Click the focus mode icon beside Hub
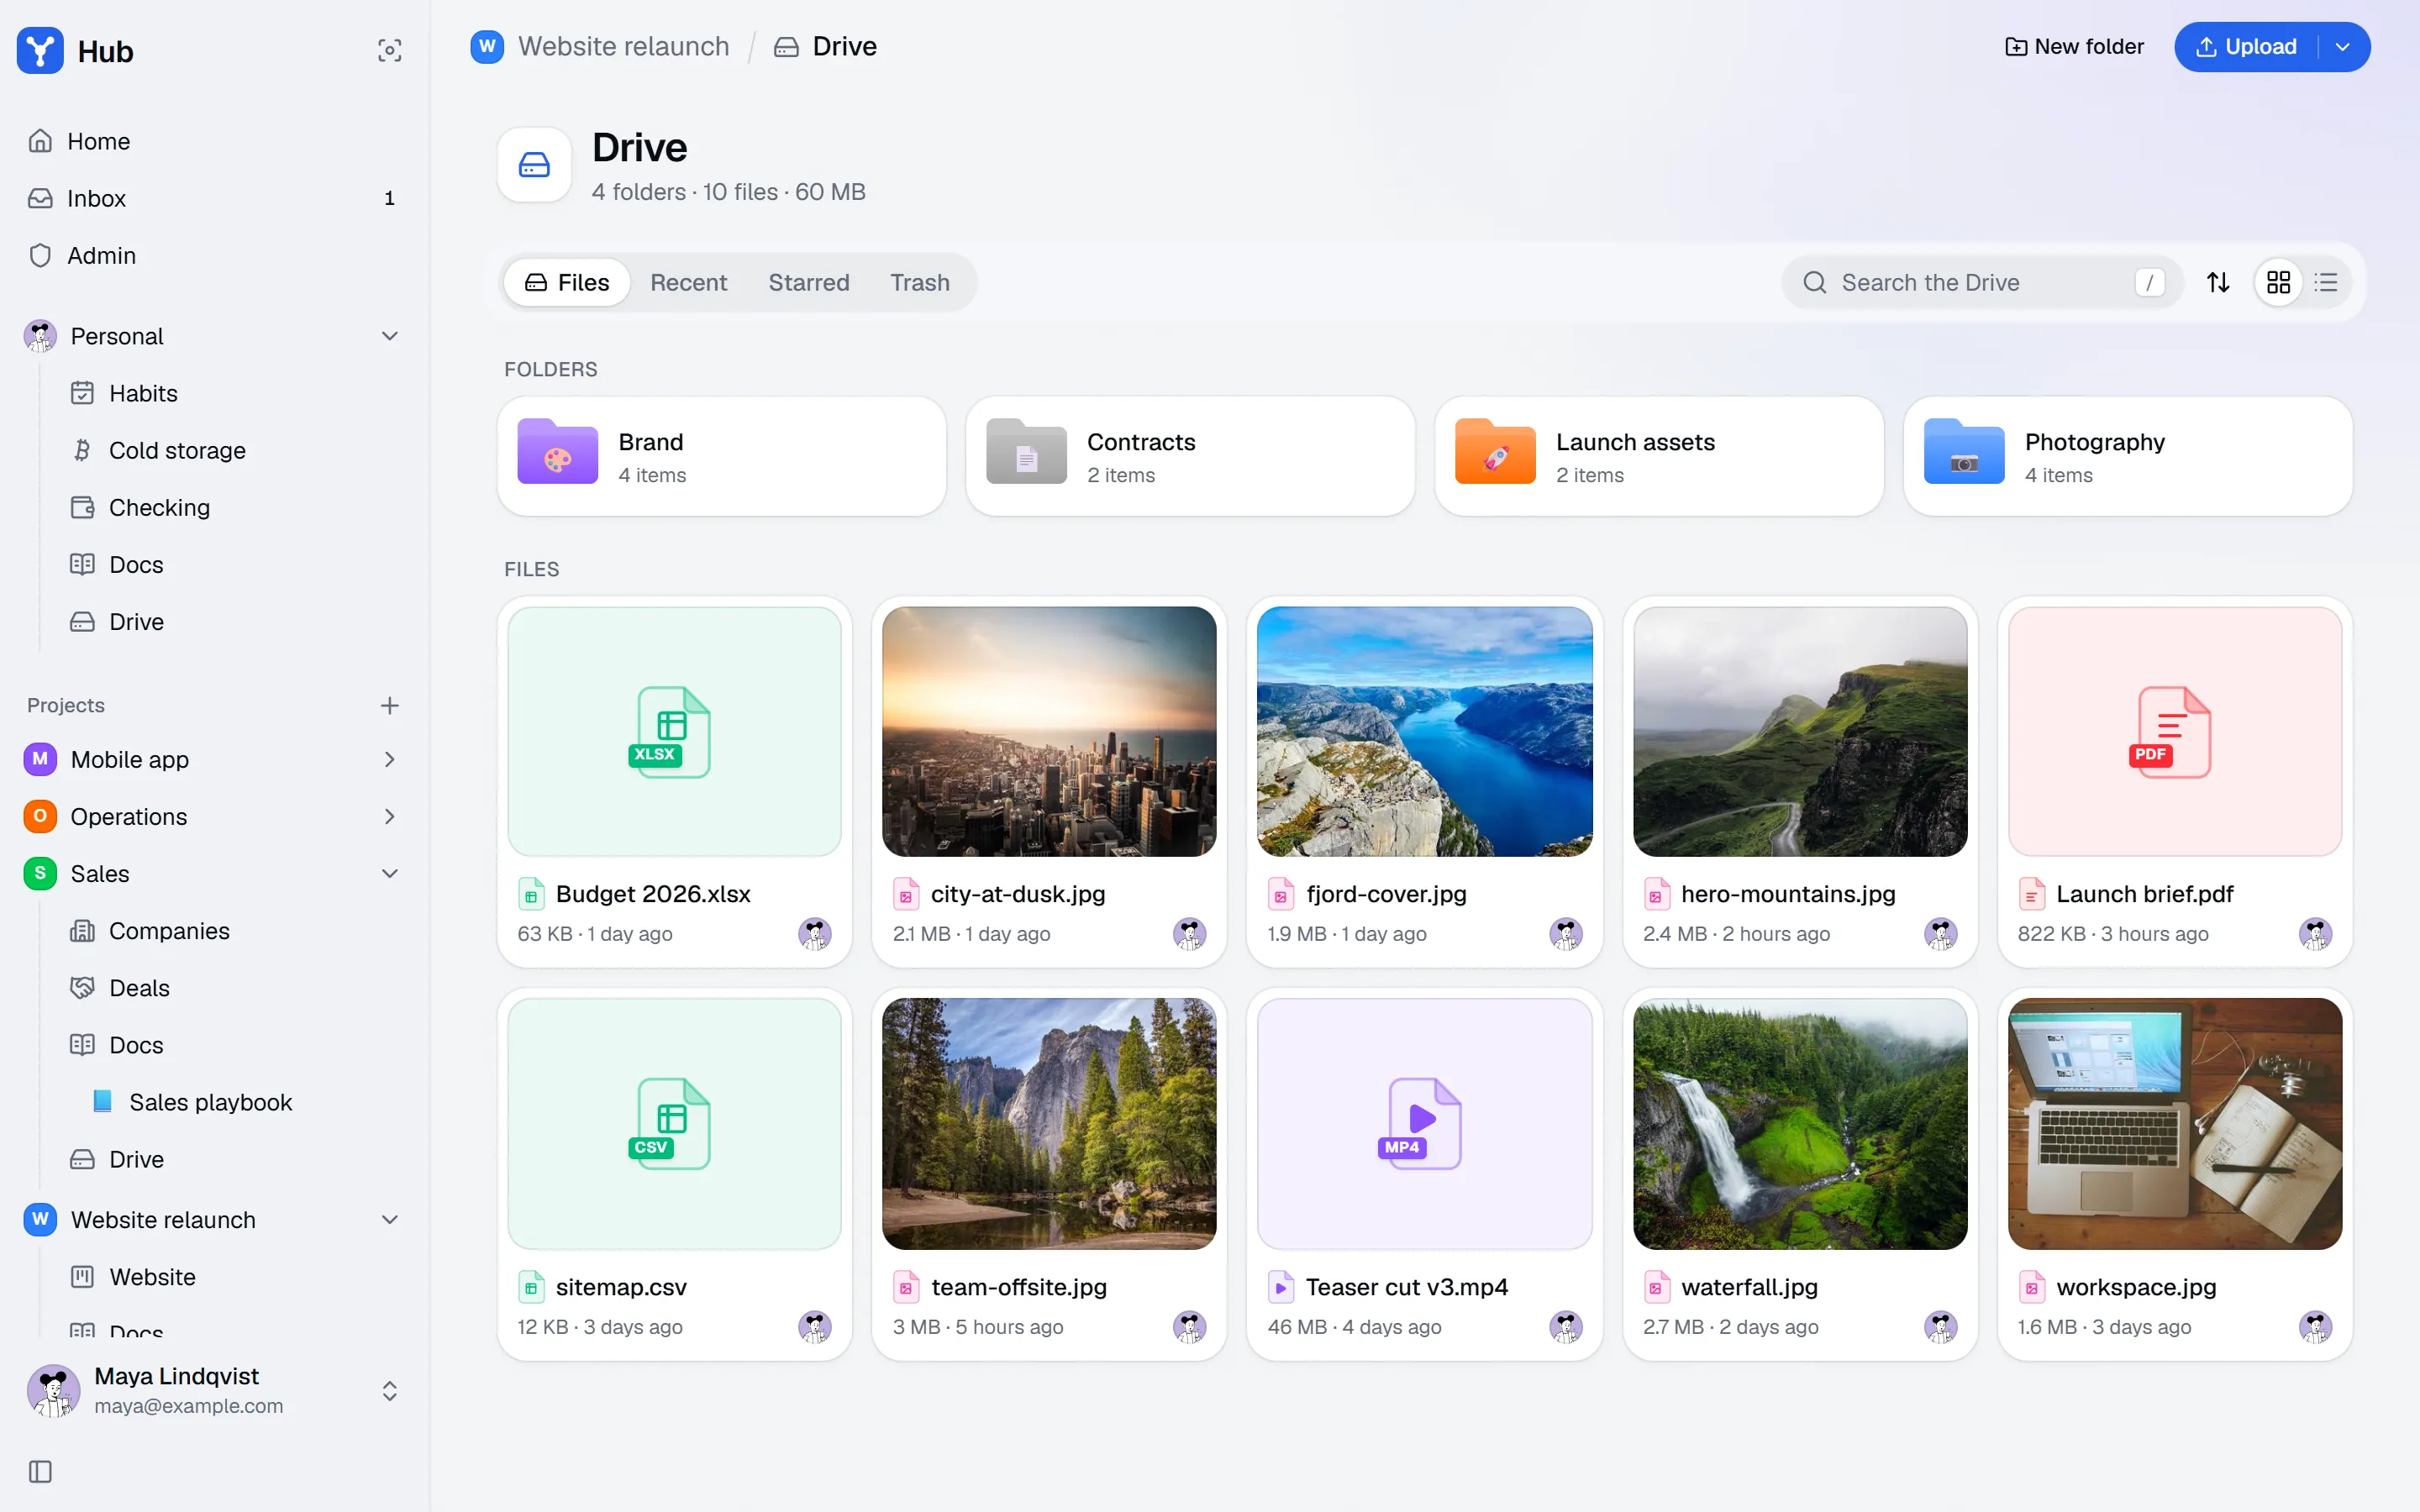 coord(390,51)
